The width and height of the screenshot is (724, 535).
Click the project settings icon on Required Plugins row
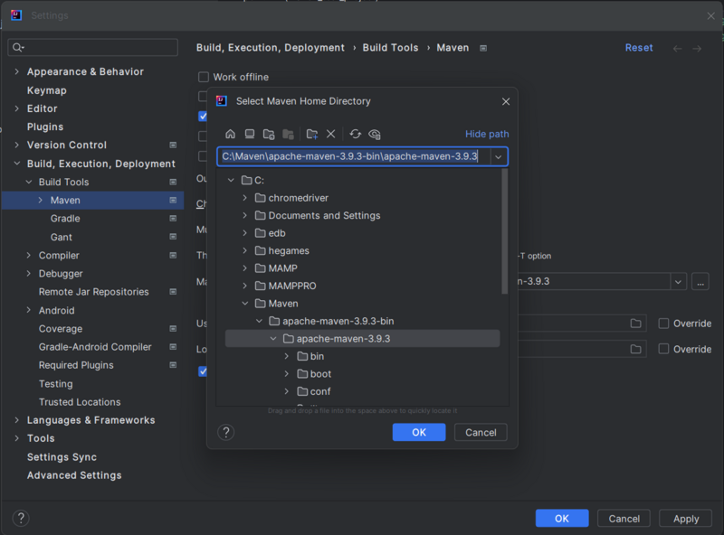[x=173, y=365]
